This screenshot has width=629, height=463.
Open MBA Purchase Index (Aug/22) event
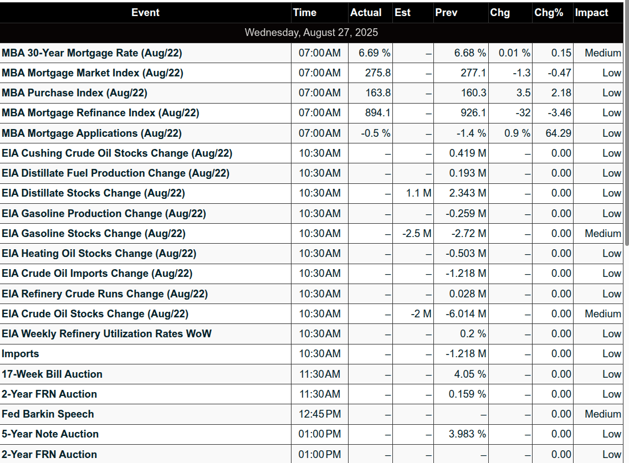[x=74, y=93]
